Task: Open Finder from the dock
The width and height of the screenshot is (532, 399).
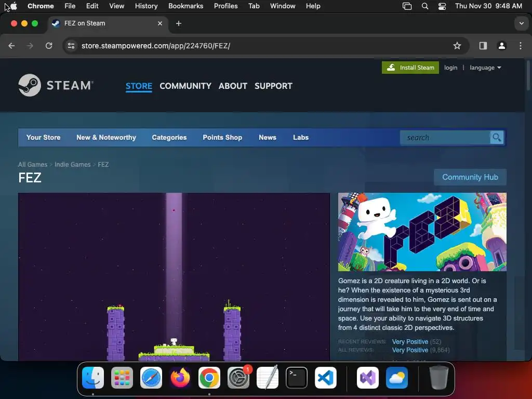Action: tap(93, 378)
